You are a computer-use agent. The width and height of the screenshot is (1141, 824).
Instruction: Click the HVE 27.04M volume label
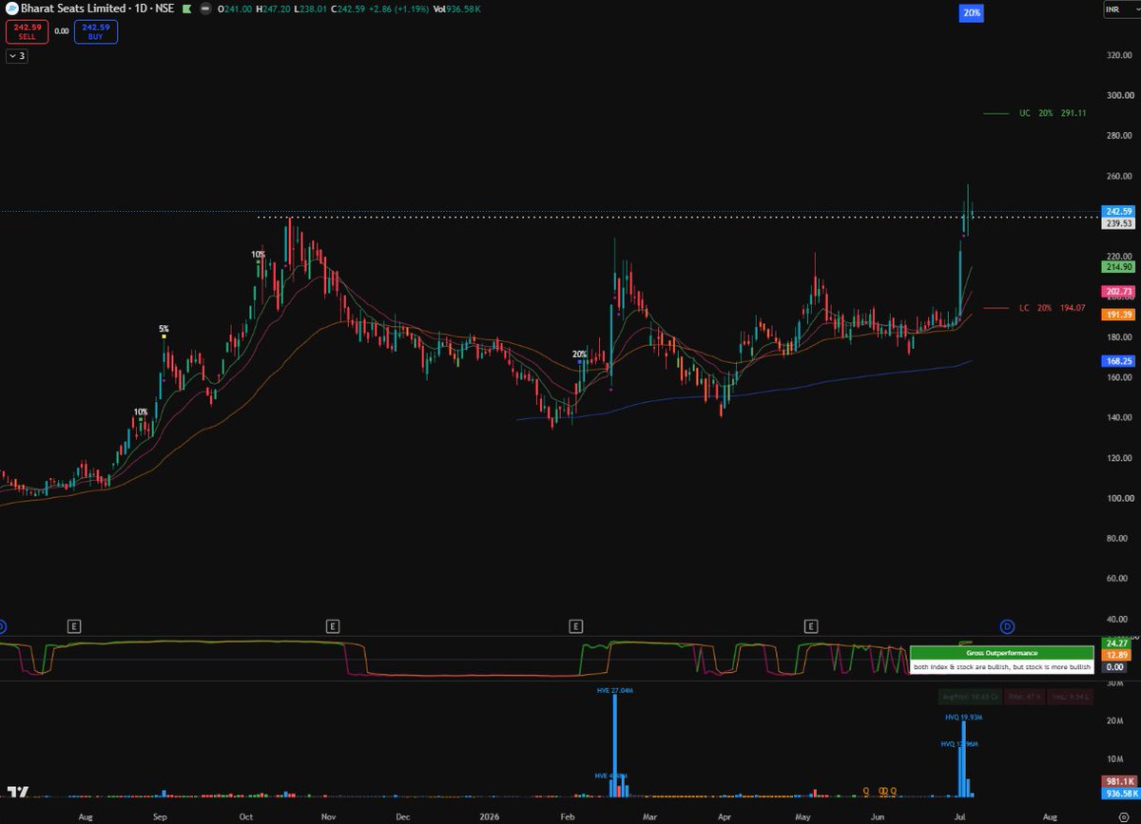[x=614, y=691]
